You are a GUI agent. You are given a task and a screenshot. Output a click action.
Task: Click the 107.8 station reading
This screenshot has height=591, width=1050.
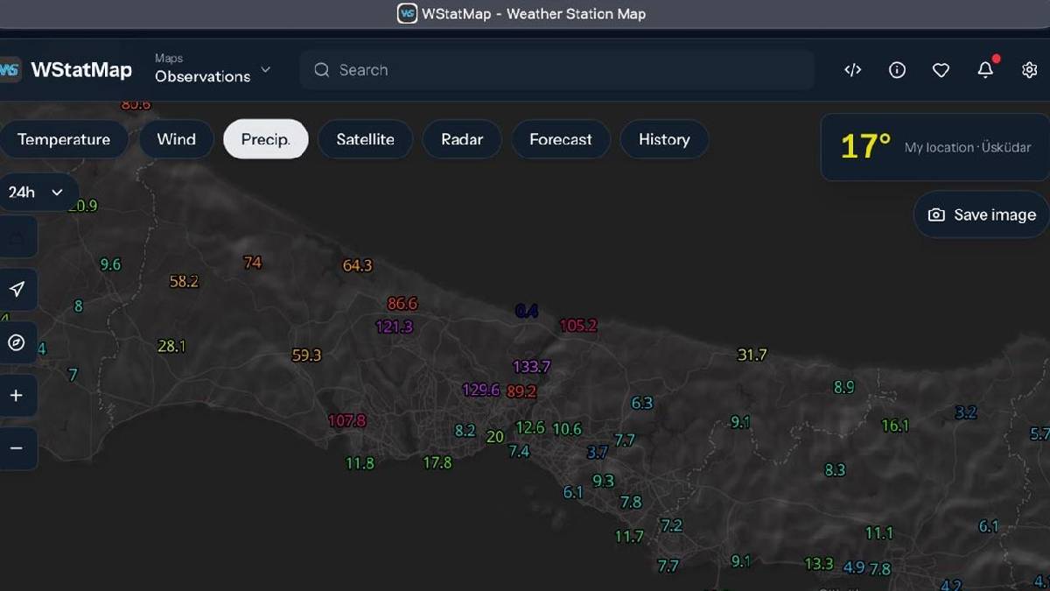(346, 421)
